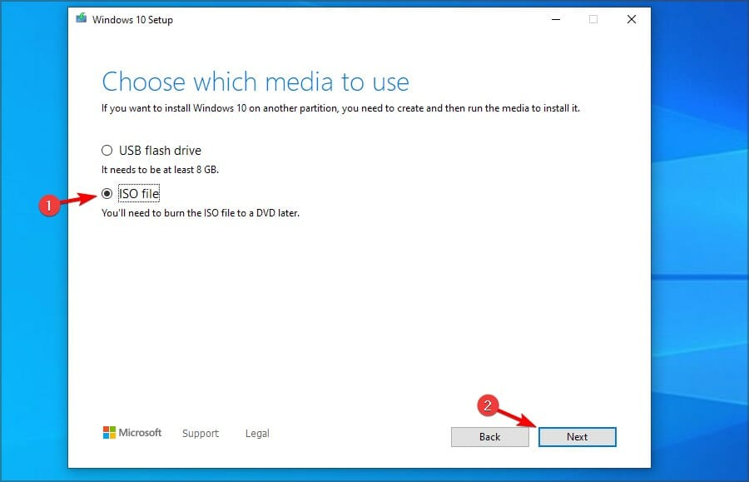Go back with the Back button

(489, 436)
